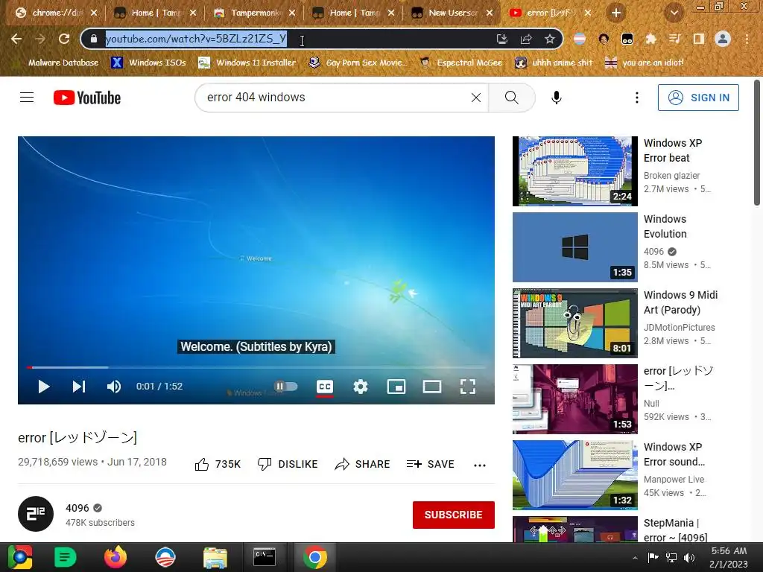Switch to the first Home | Tampermonkey tab
The width and height of the screenshot is (763, 572).
click(x=155, y=13)
